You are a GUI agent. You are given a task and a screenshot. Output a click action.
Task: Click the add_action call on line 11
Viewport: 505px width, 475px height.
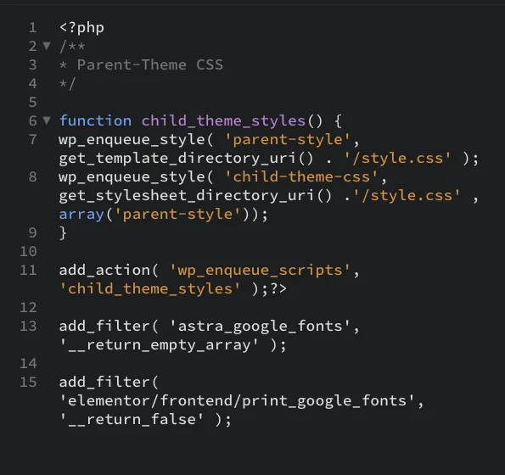coord(104,271)
